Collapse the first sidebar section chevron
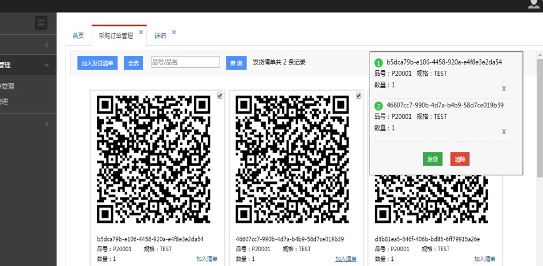This screenshot has height=266, width=543. (x=47, y=45)
